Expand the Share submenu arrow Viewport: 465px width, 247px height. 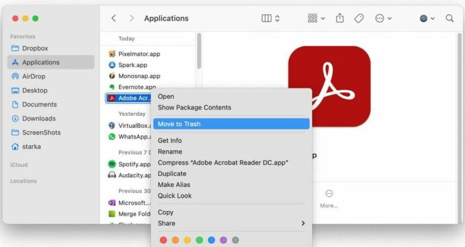[303, 223]
